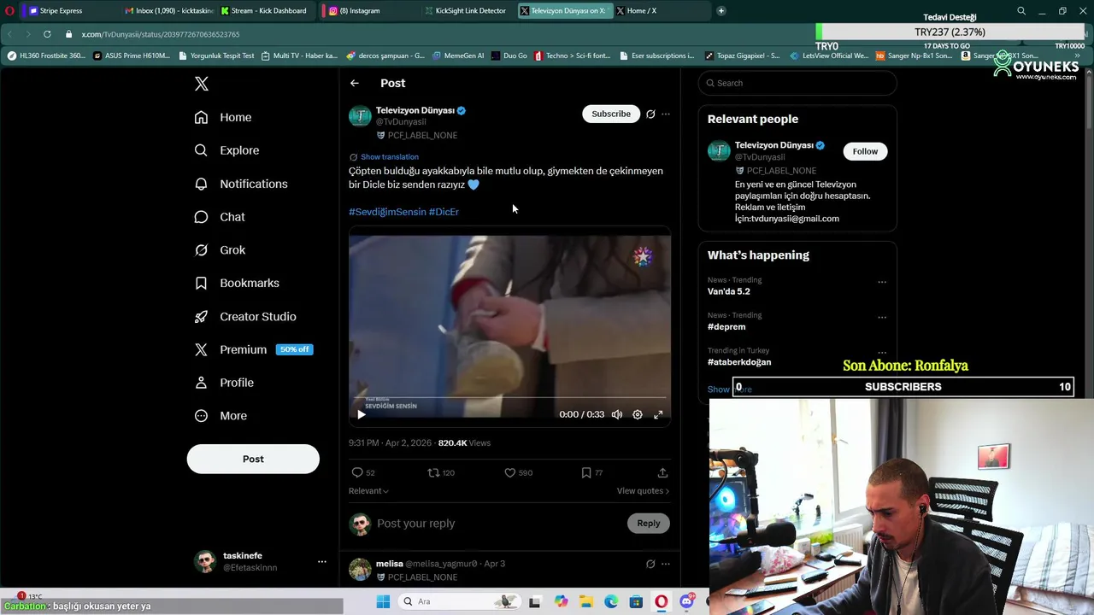The width and height of the screenshot is (1094, 615).
Task: Open the MemeGen AI bookmark
Action: pos(458,56)
